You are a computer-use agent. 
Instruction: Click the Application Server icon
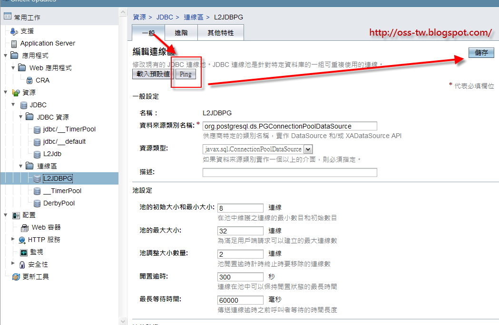14,44
